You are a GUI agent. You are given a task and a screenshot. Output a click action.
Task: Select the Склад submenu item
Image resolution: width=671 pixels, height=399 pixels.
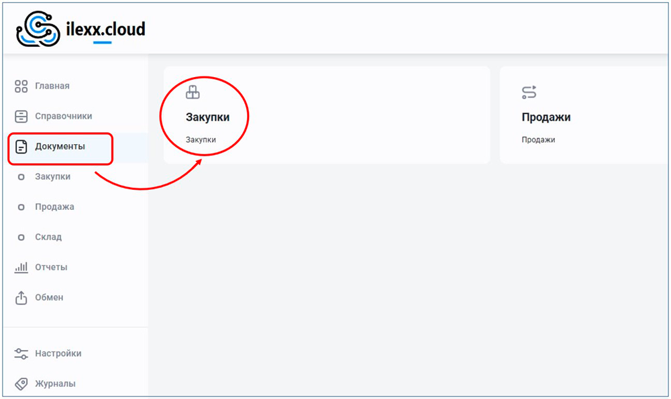48,237
